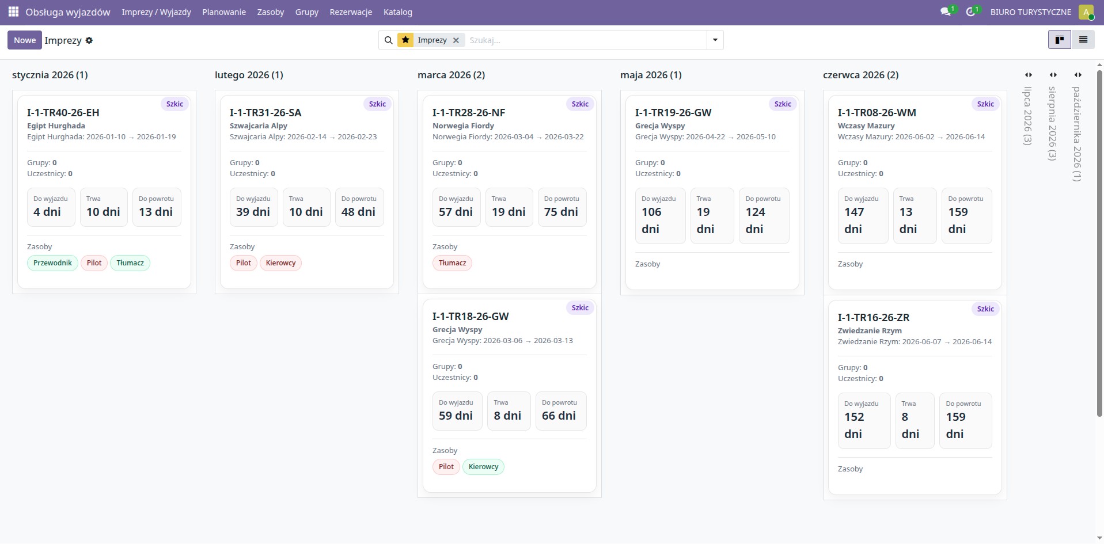Click the user avatar icon

coord(1086,12)
